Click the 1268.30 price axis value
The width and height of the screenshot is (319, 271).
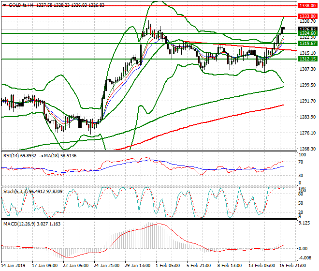pos(308,149)
